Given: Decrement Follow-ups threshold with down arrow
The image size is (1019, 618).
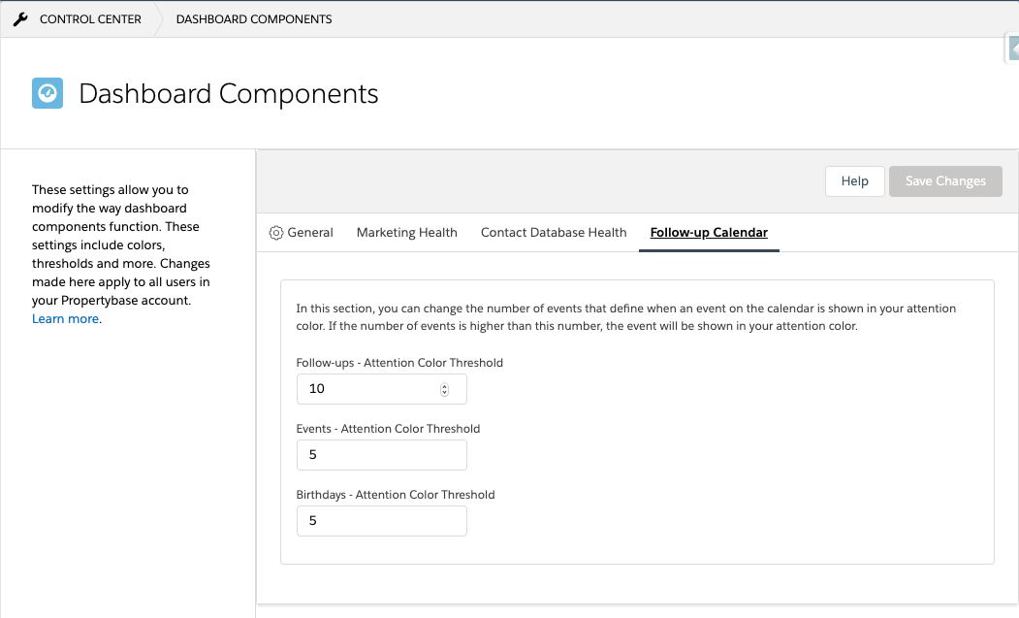Looking at the screenshot, I should (445, 392).
